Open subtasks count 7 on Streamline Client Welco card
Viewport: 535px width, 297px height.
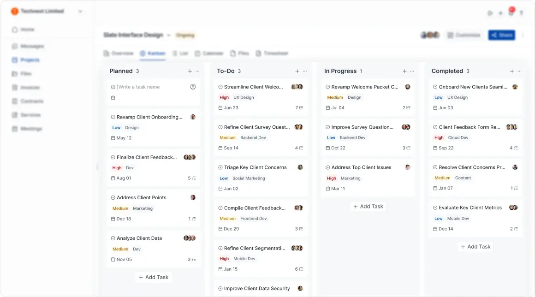click(299, 108)
